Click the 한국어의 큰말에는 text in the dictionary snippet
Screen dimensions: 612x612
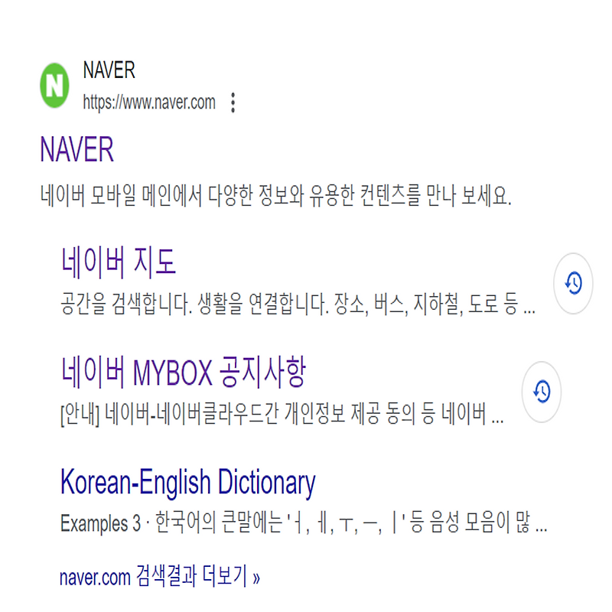point(219,522)
